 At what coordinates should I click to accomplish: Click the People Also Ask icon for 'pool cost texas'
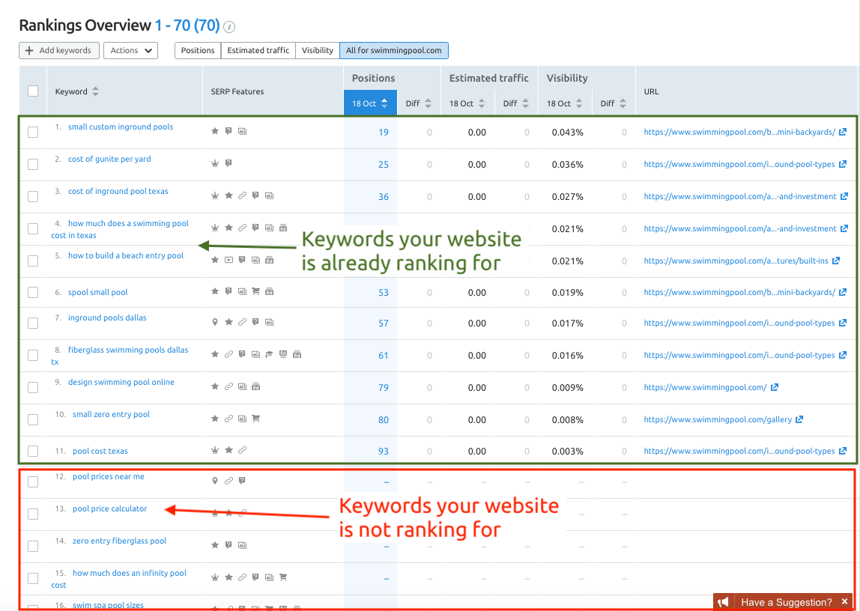point(241,450)
